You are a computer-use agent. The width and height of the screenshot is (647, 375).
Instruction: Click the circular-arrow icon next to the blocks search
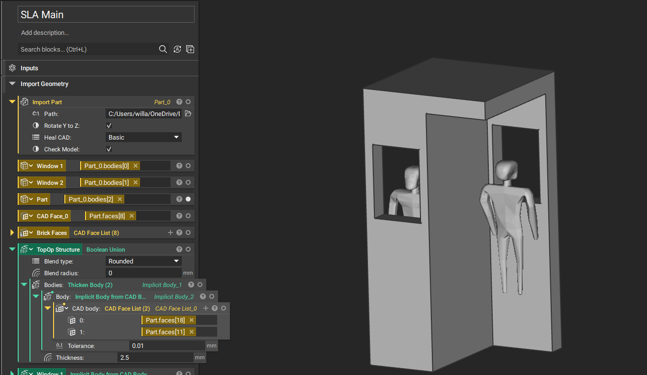[177, 49]
